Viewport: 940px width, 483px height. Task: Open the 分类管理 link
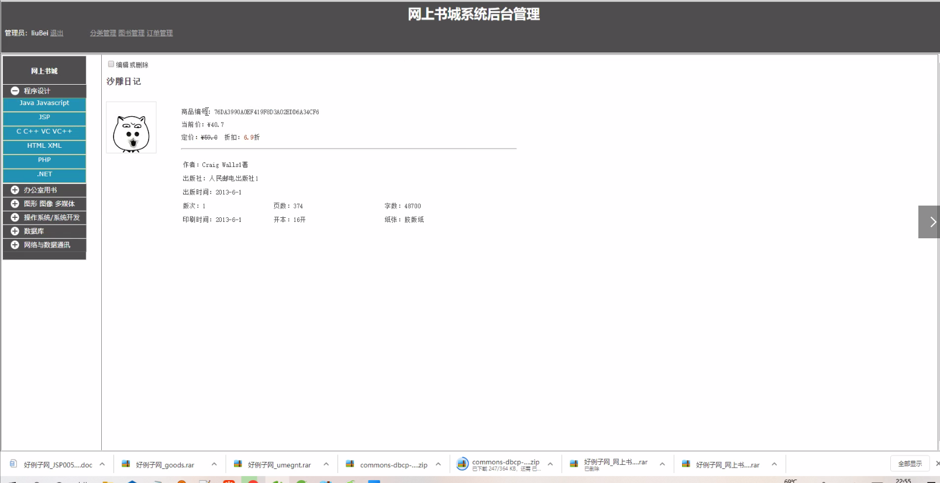(x=103, y=33)
